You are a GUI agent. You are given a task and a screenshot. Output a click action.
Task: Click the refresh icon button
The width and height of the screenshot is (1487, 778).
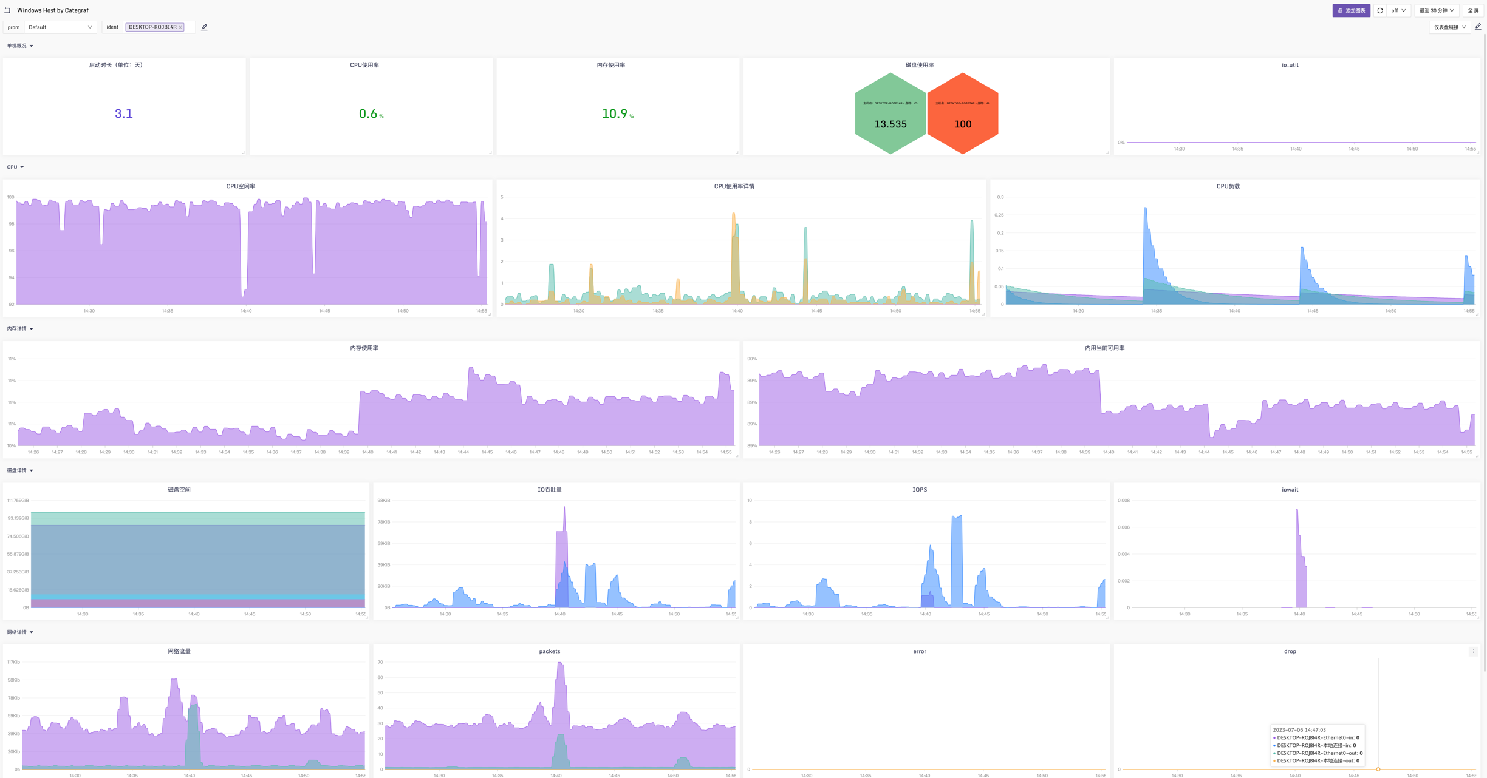tap(1380, 10)
